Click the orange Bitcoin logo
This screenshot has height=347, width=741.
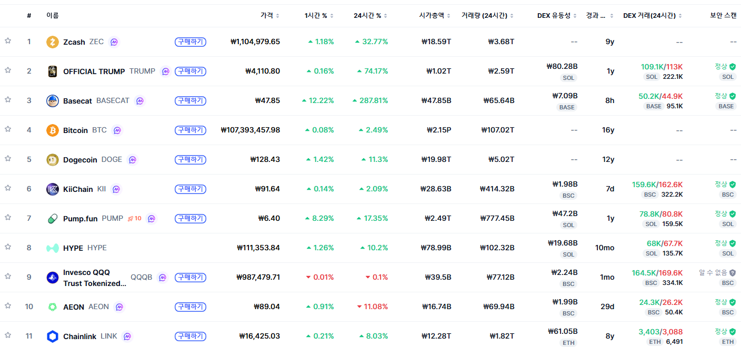pyautogui.click(x=52, y=130)
